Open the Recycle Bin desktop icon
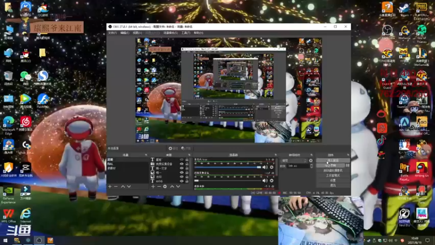This screenshot has height=245, width=435. click(8, 78)
